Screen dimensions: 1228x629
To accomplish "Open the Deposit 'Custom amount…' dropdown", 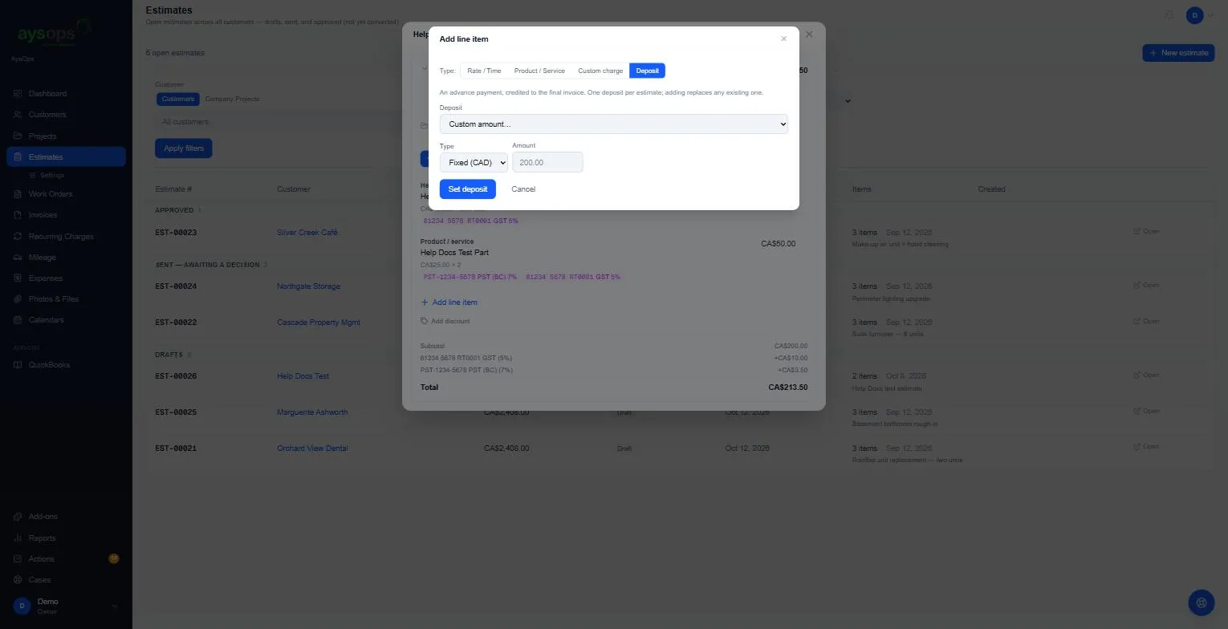I will (614, 124).
